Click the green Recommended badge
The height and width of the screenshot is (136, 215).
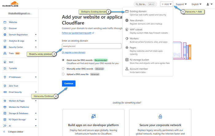pos(101,60)
